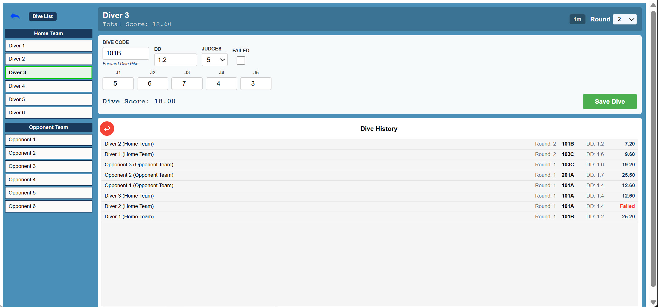
Task: Open the Dive List
Action: click(43, 16)
